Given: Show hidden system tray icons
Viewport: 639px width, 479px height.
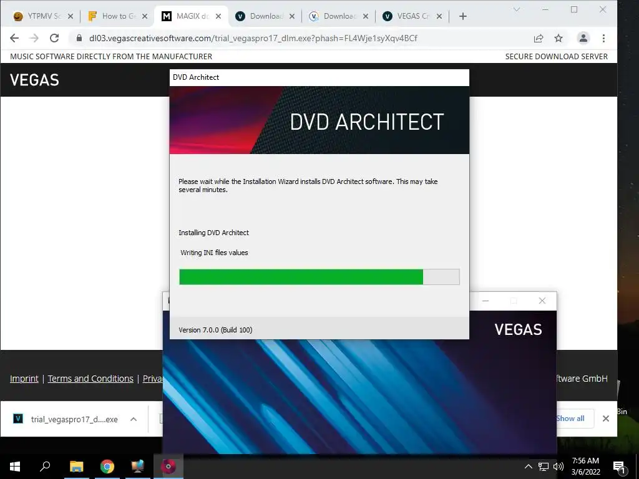Looking at the screenshot, I should click(528, 467).
